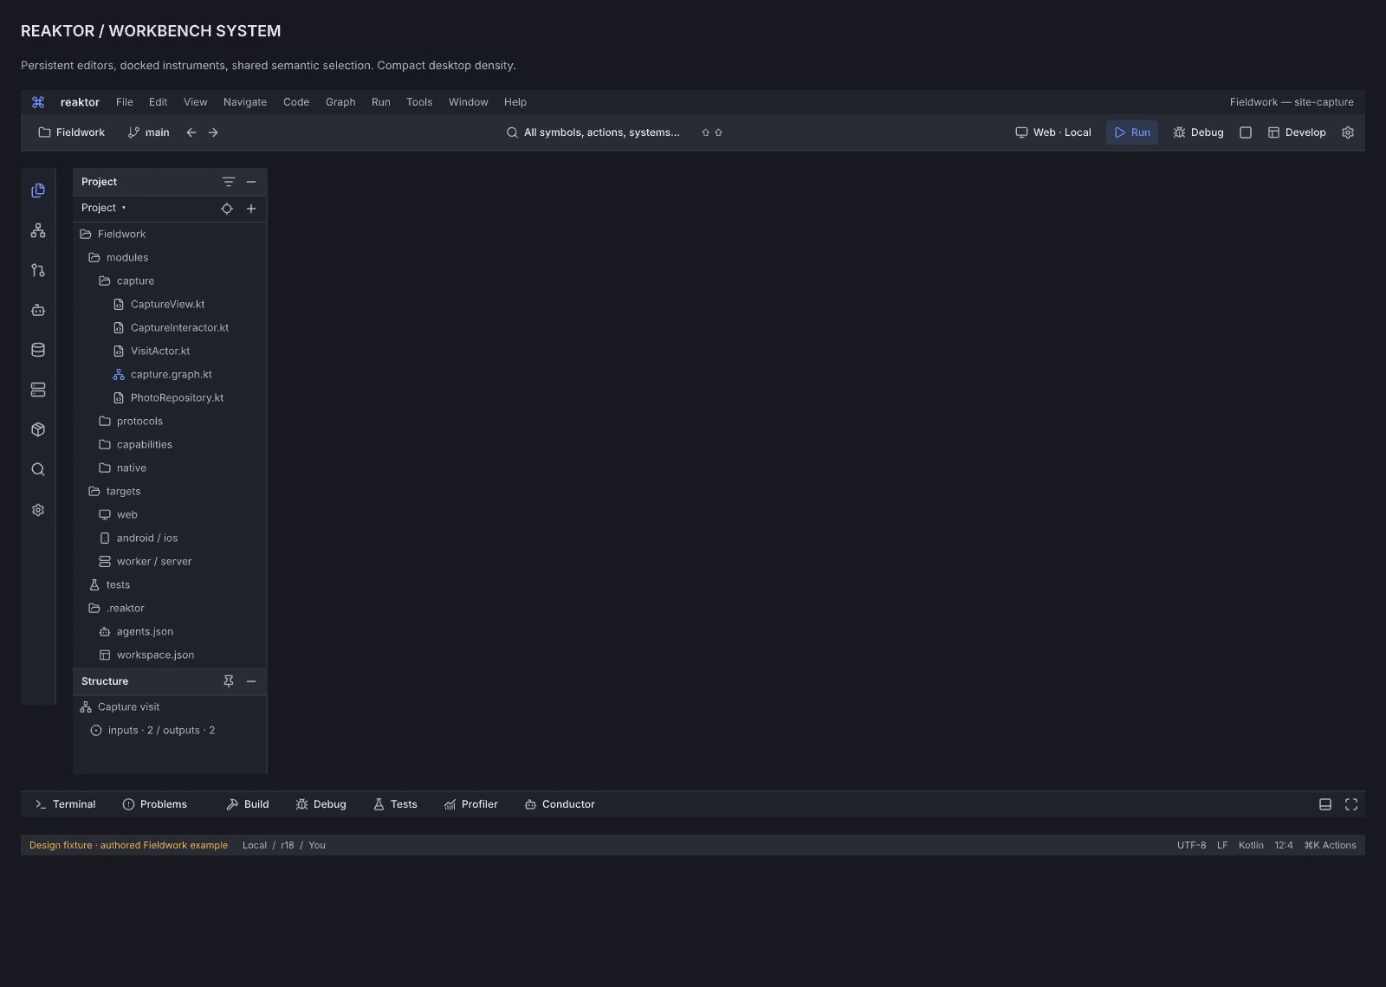Click the stop square icon in toolbar
The image size is (1386, 987).
[1246, 132]
